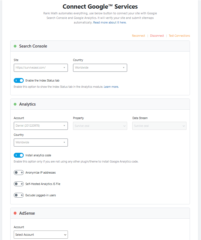The height and width of the screenshot is (240, 201).
Task: Click the Reconnect link
Action: (138, 36)
